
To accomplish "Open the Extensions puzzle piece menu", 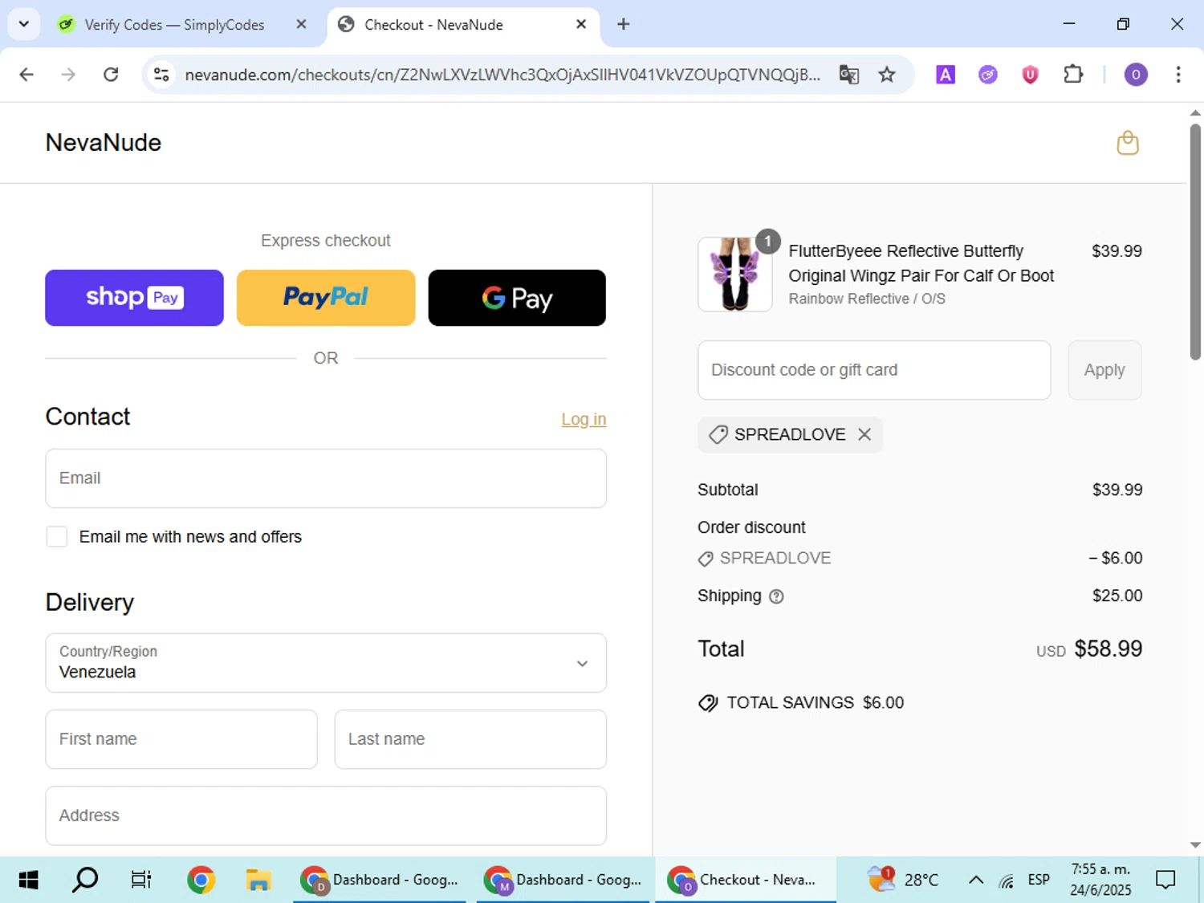I will [1073, 75].
